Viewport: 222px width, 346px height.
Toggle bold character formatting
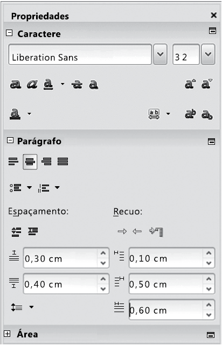coord(16,84)
